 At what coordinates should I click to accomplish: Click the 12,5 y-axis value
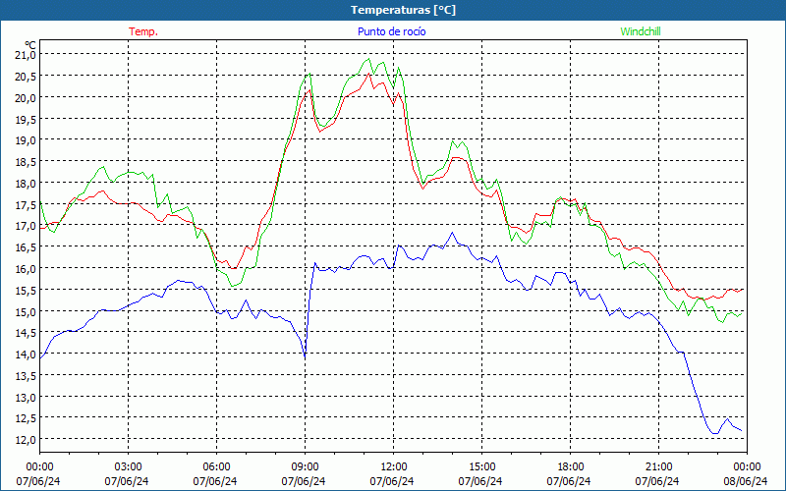click(27, 418)
